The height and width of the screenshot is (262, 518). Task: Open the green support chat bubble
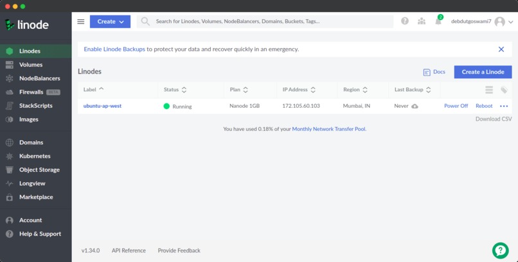(x=500, y=250)
